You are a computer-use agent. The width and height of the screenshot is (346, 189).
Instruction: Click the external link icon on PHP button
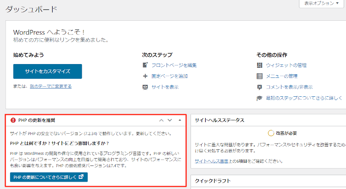point(81,177)
